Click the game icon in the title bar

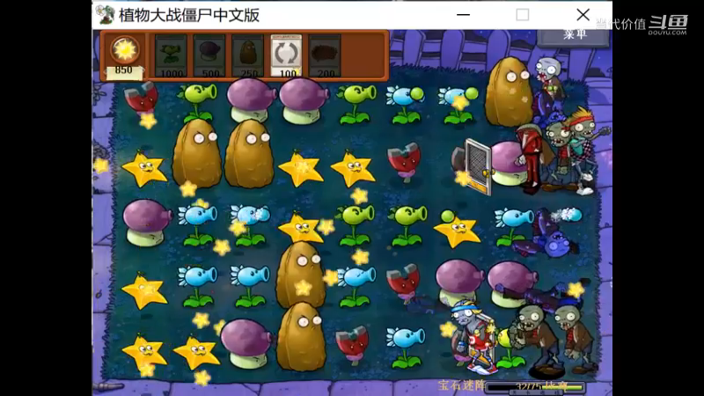(x=105, y=15)
